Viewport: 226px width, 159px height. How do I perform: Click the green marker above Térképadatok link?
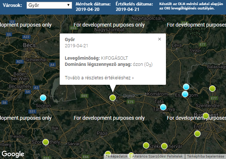coord(108,153)
